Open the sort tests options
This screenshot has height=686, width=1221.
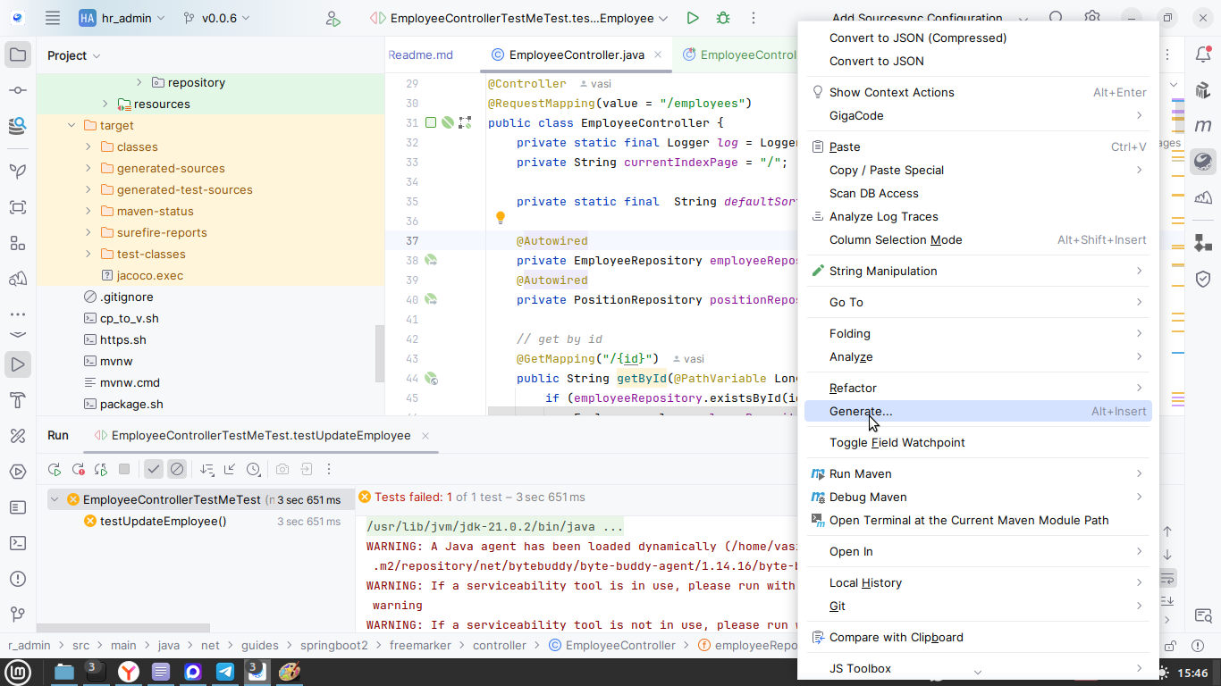(207, 469)
